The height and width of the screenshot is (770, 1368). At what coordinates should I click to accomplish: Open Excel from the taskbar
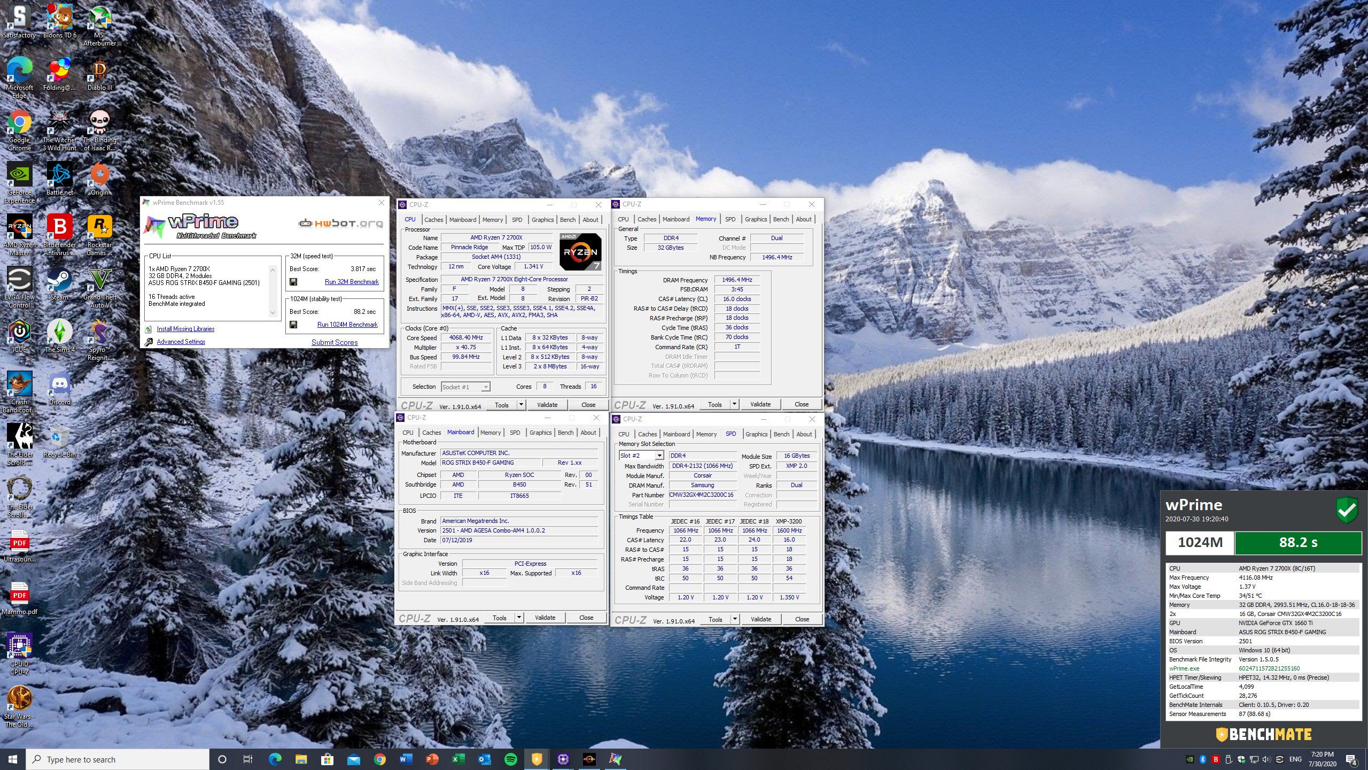[458, 759]
